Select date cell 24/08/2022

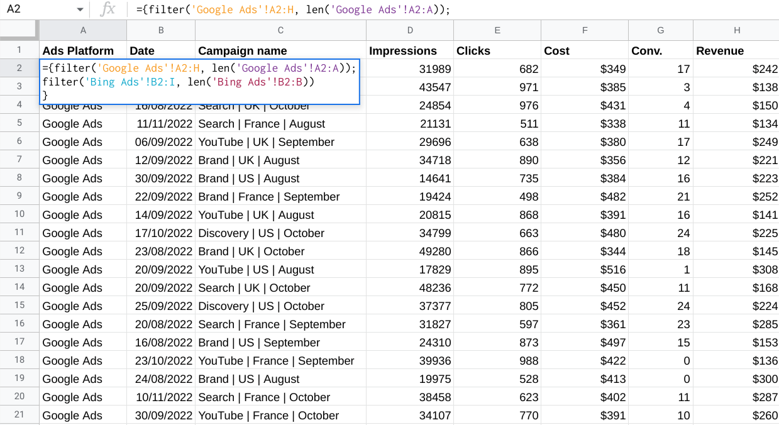(161, 379)
